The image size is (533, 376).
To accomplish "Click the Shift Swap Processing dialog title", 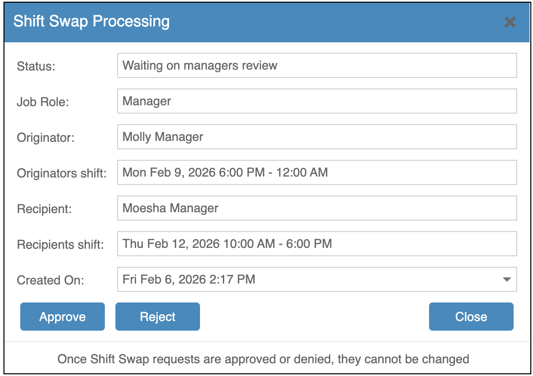I will [92, 22].
